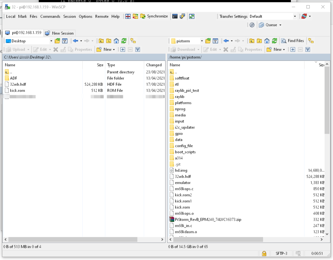Open the Remote menu
Viewport: 333px width, 260px height.
coord(102,16)
